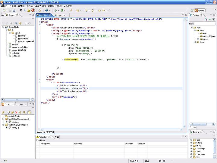
Task: Click the refresh icon in Code panel toolbar
Action: 3,112
